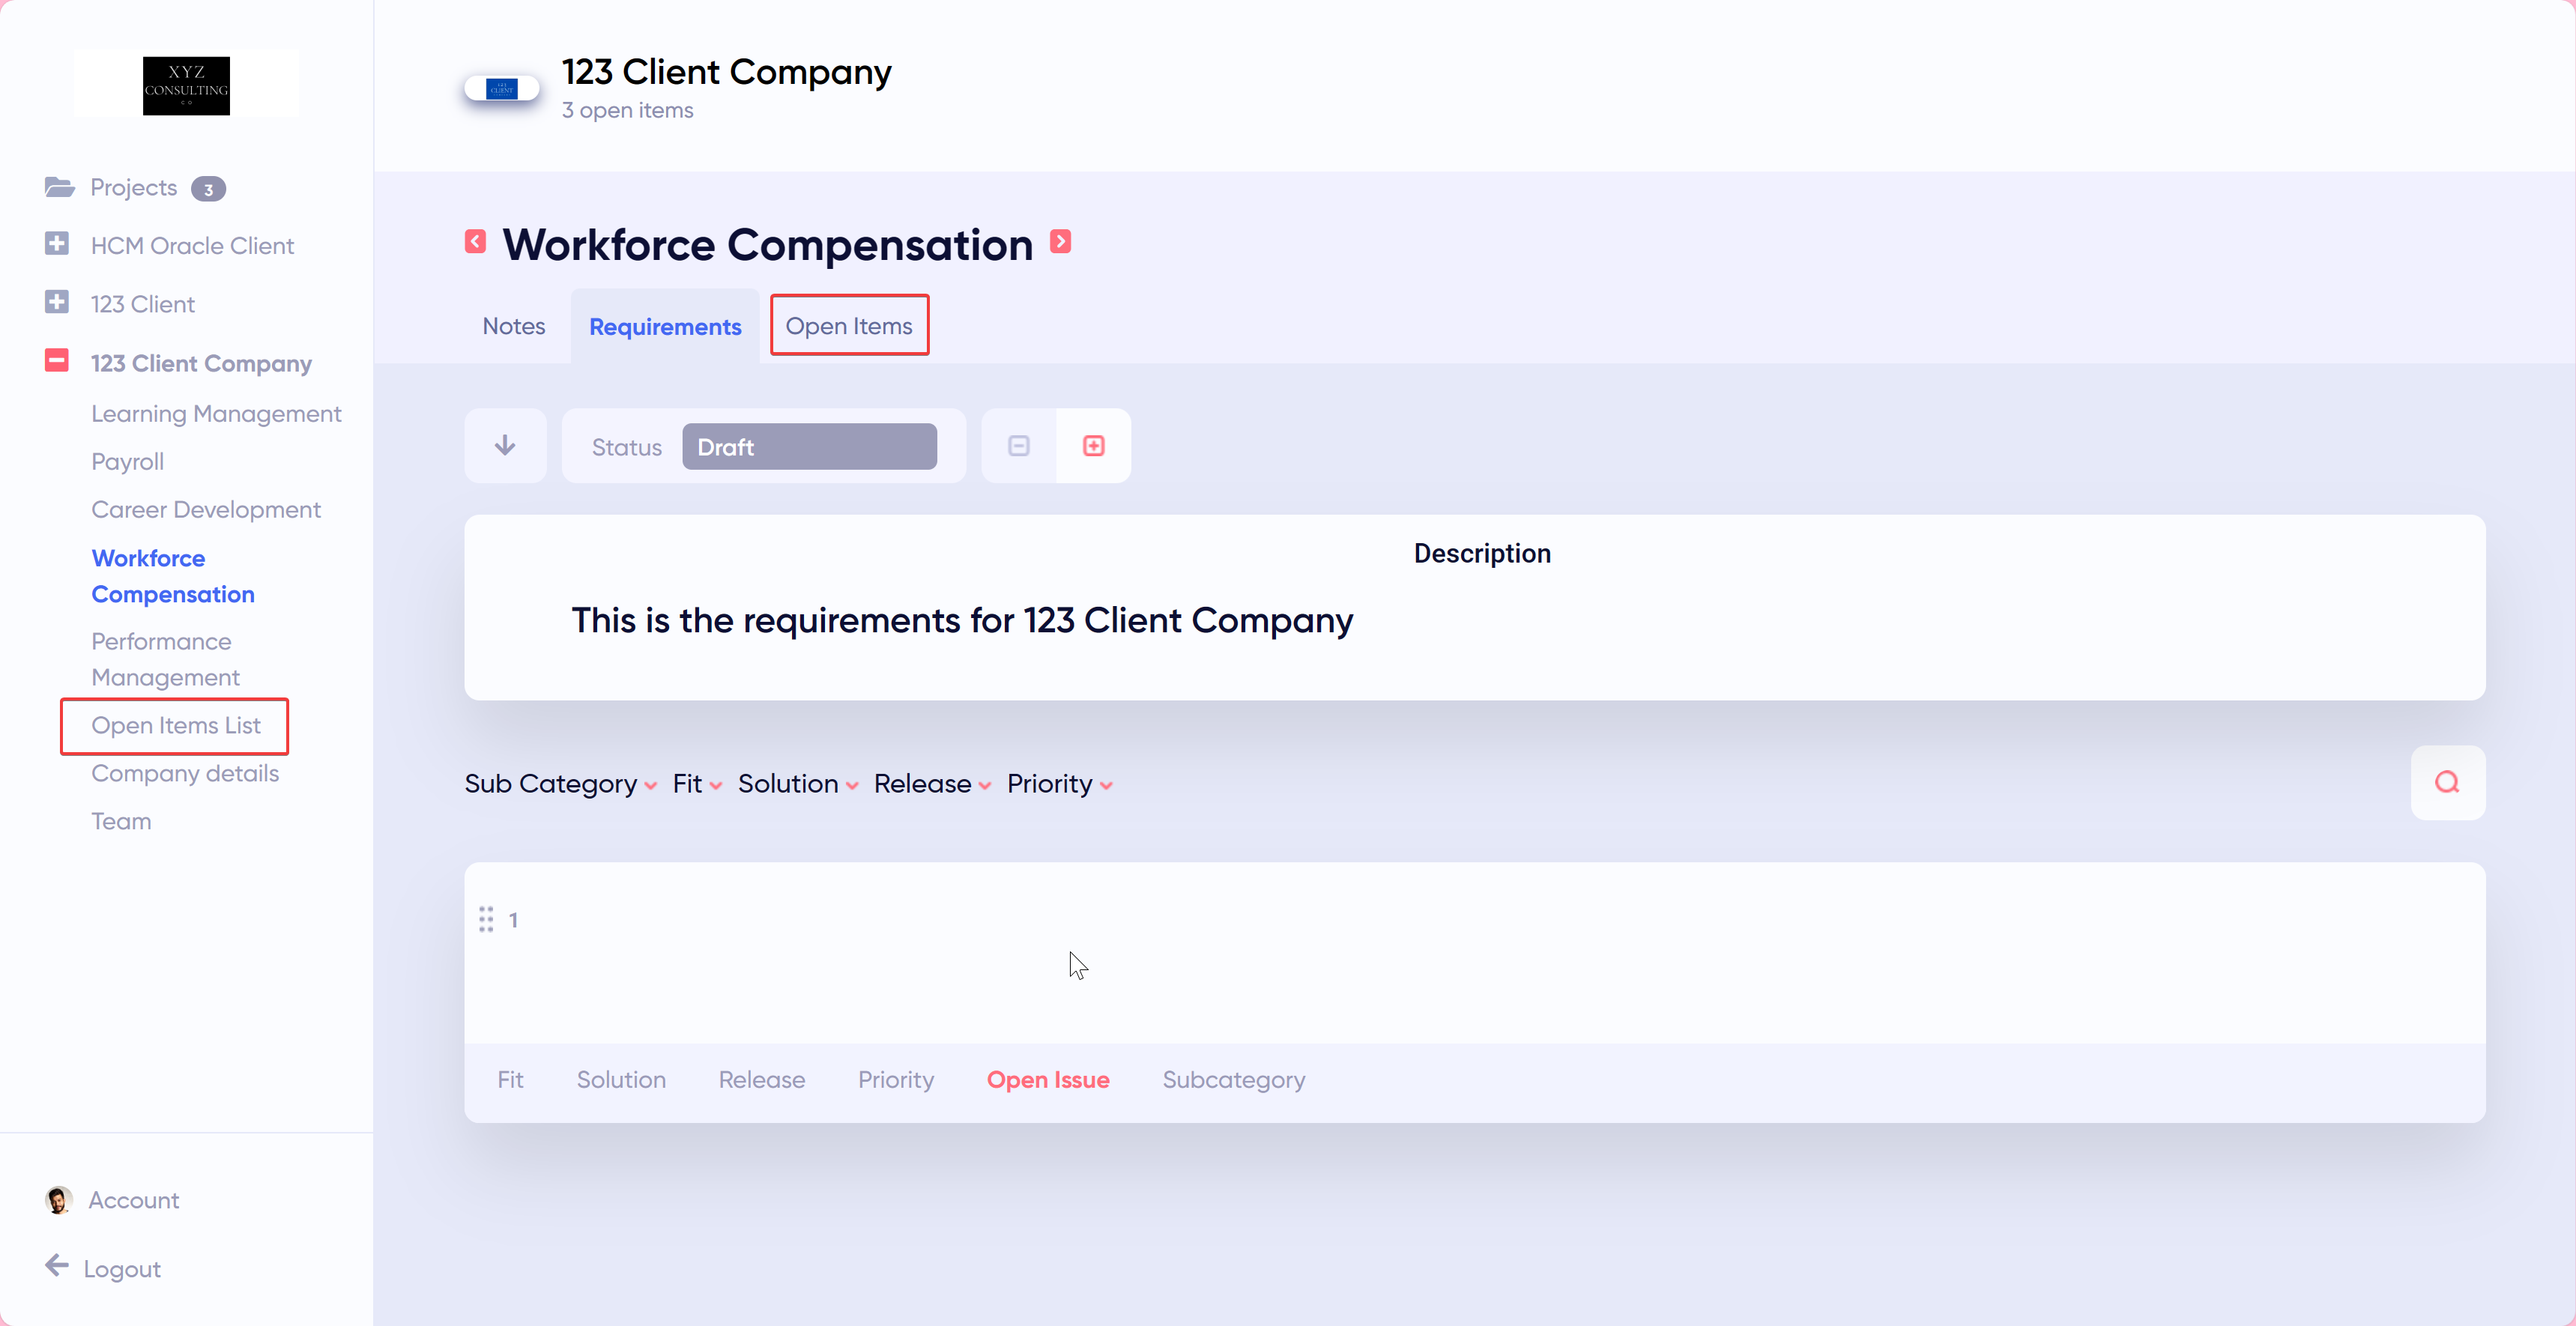Image resolution: width=2576 pixels, height=1326 pixels.
Task: Click the download arrow icon button
Action: click(505, 446)
